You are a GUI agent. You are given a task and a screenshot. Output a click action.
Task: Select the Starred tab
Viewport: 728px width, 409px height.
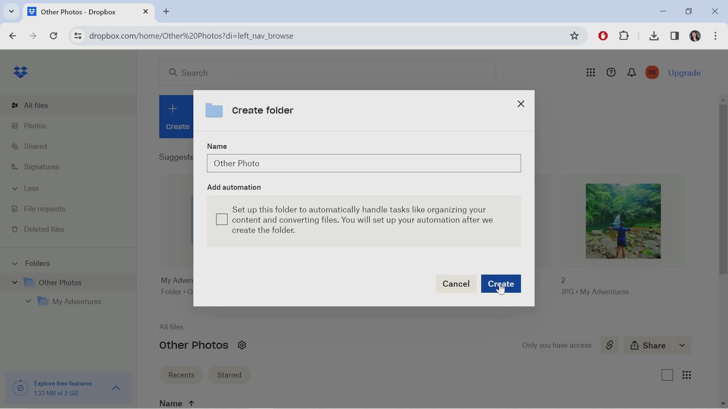coord(229,375)
